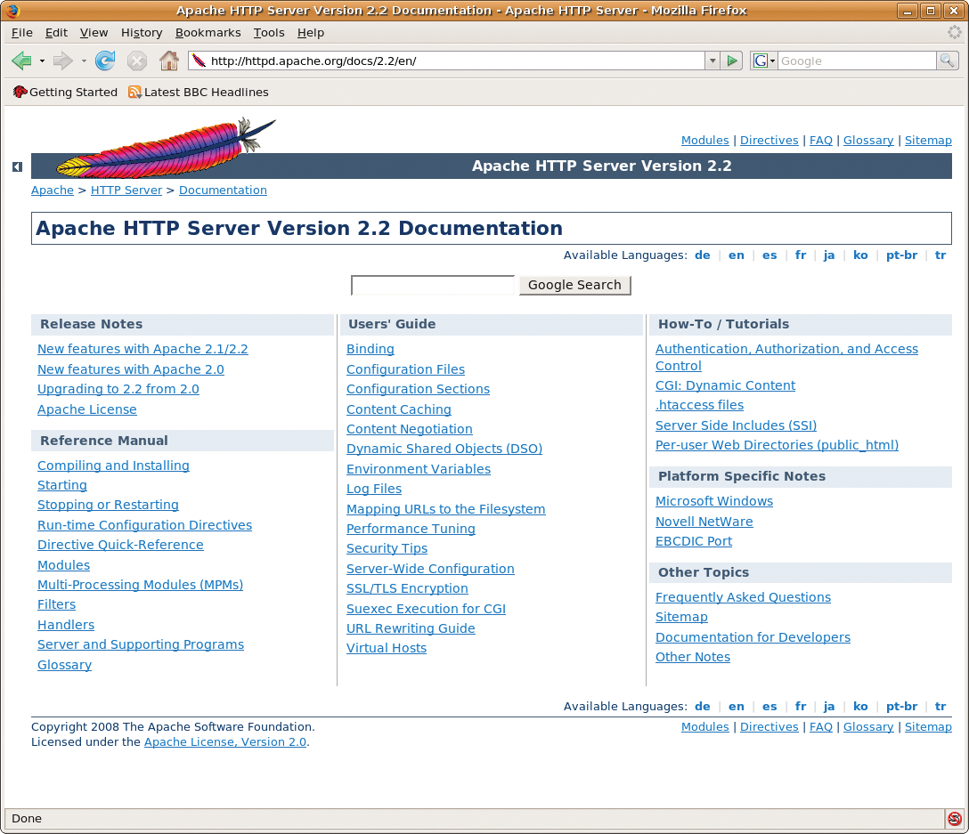969x834 pixels.
Task: Open Directive Quick-Reference link
Action: coord(120,545)
